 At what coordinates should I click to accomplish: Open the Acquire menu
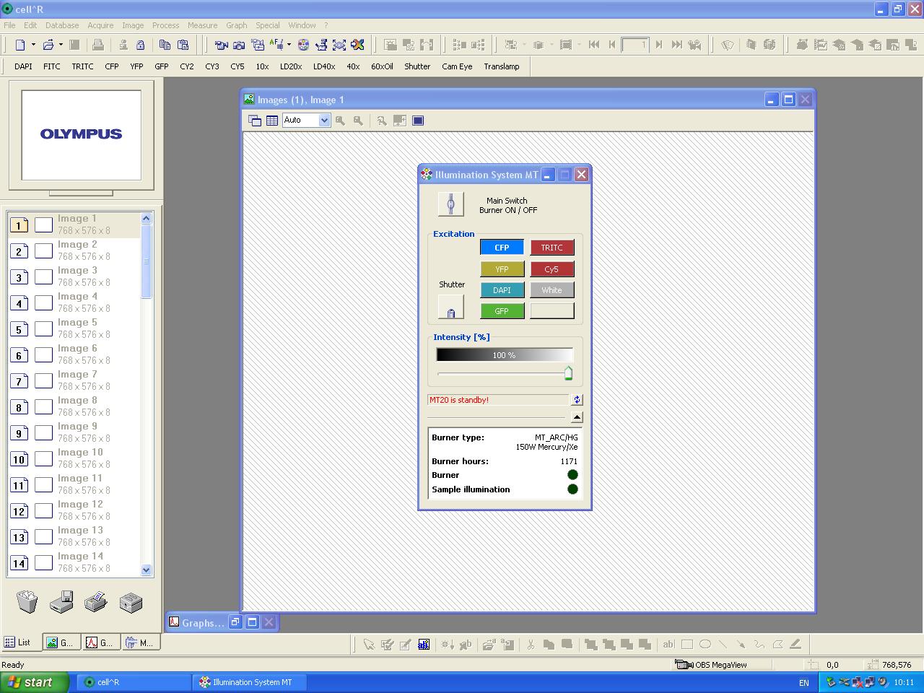[x=100, y=25]
